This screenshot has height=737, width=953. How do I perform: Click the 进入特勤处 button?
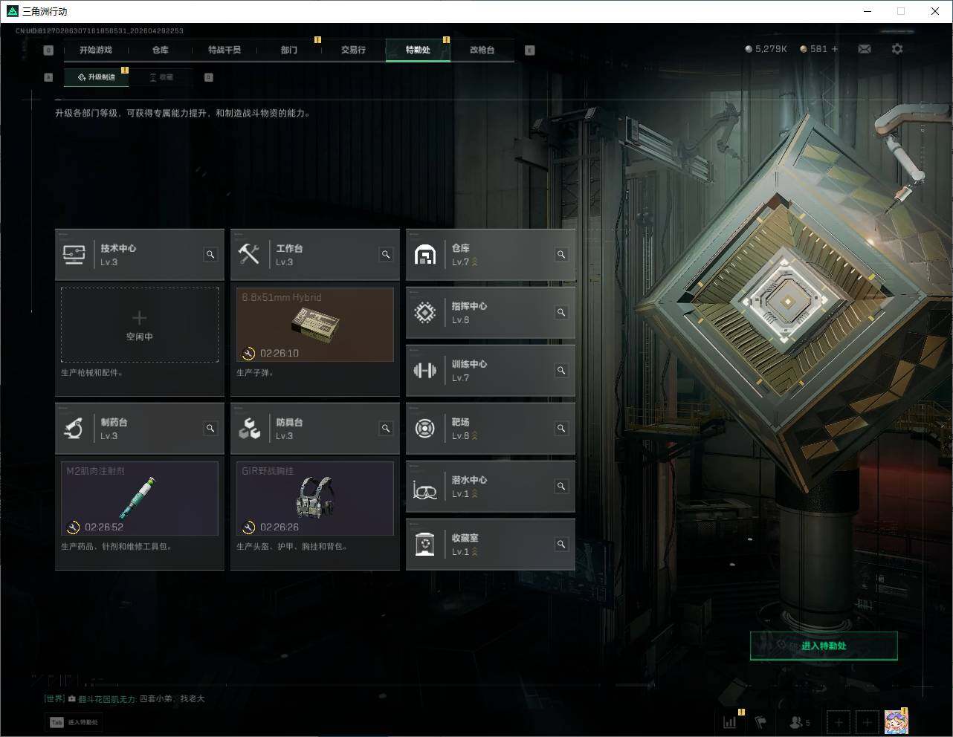tap(824, 646)
